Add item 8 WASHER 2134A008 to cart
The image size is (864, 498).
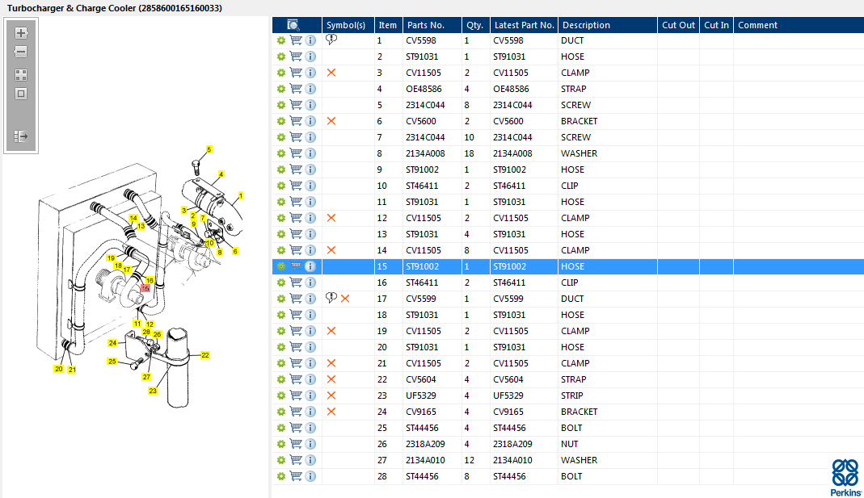(x=296, y=153)
